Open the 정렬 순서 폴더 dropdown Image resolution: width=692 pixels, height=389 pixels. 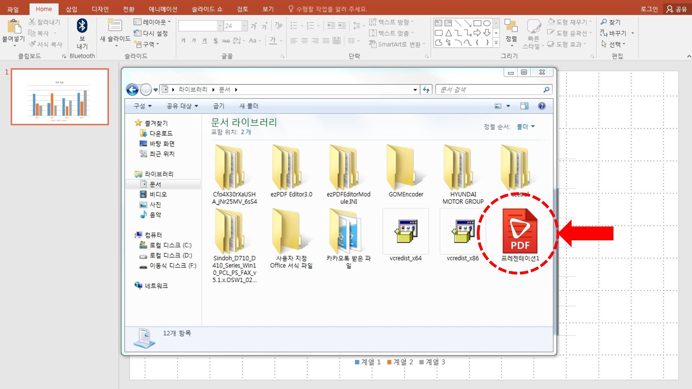click(526, 127)
